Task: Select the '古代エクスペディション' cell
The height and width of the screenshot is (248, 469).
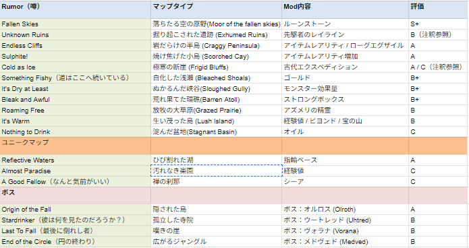Action: point(345,67)
